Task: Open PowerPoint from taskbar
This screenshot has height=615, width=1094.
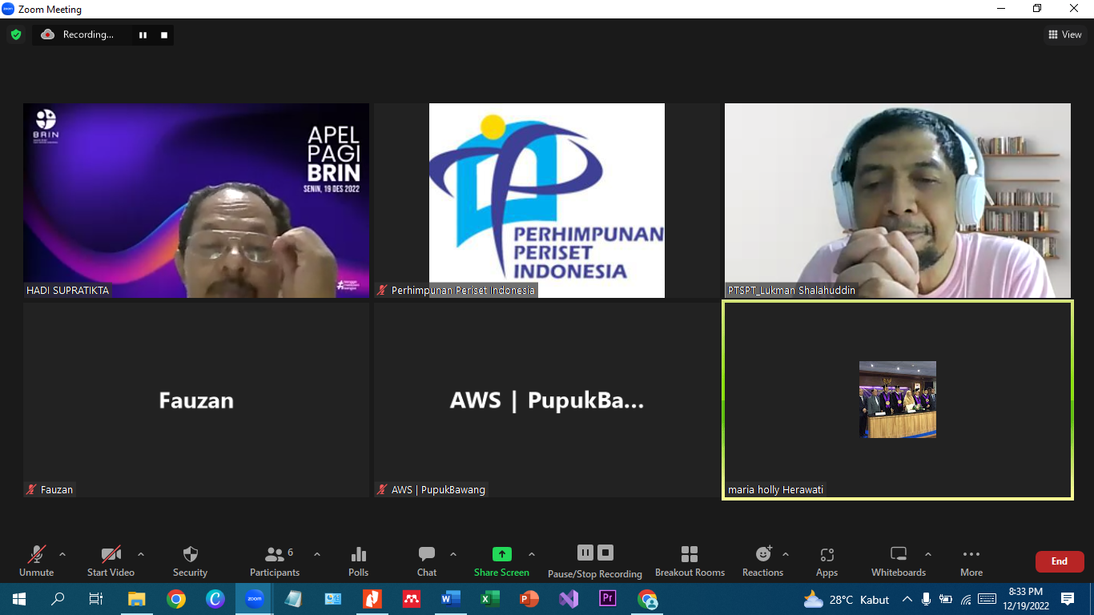Action: click(x=529, y=599)
